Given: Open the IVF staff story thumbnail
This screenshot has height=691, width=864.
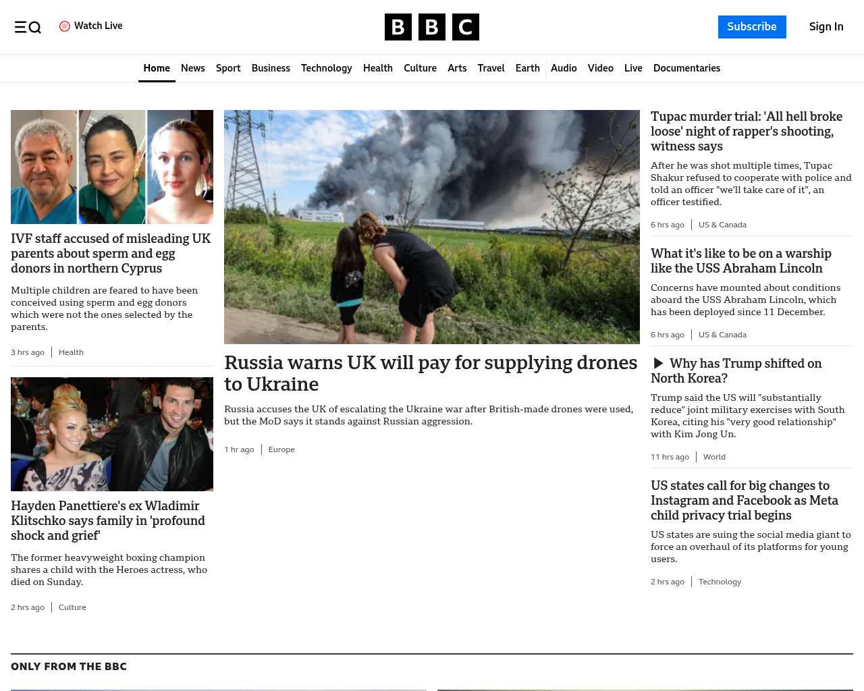Looking at the screenshot, I should click(112, 167).
